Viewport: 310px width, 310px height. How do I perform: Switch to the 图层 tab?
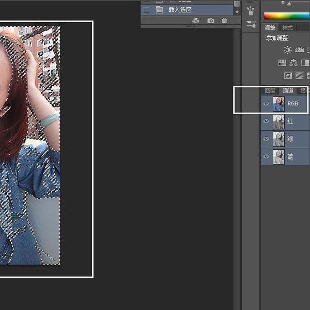click(270, 90)
